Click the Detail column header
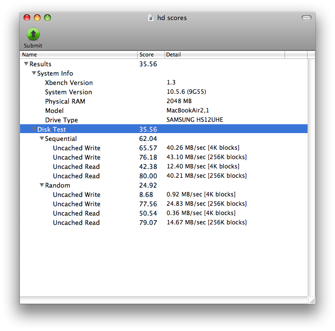This screenshot has width=335, height=331. [x=225, y=55]
